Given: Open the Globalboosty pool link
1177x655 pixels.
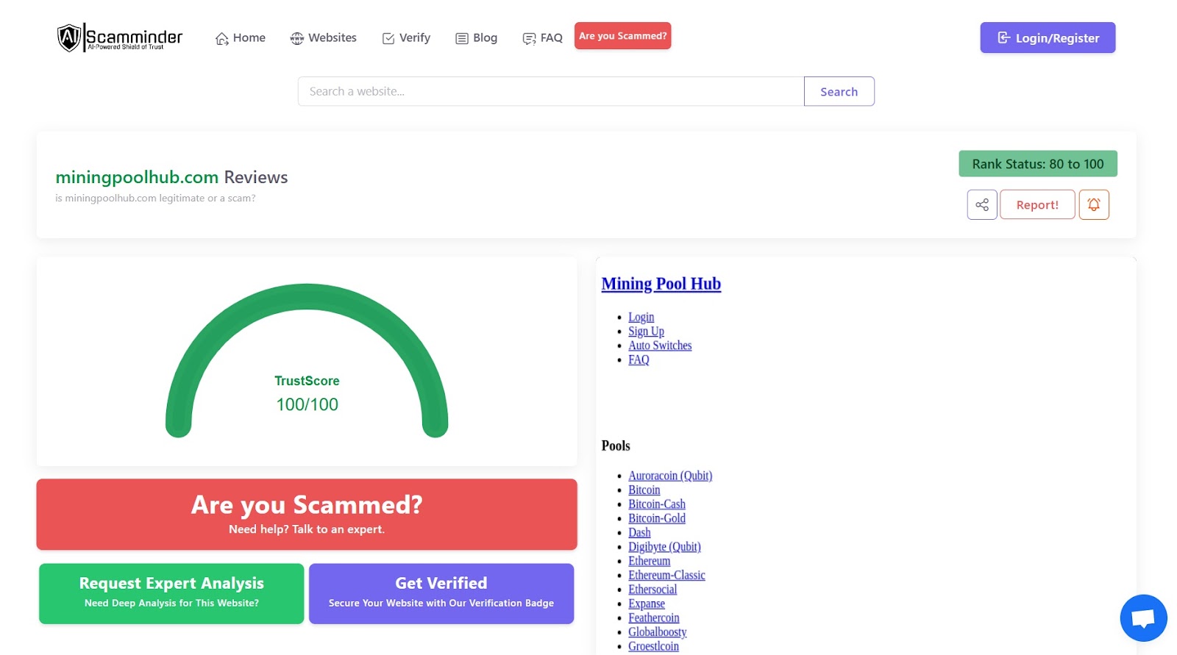Looking at the screenshot, I should [x=657, y=632].
